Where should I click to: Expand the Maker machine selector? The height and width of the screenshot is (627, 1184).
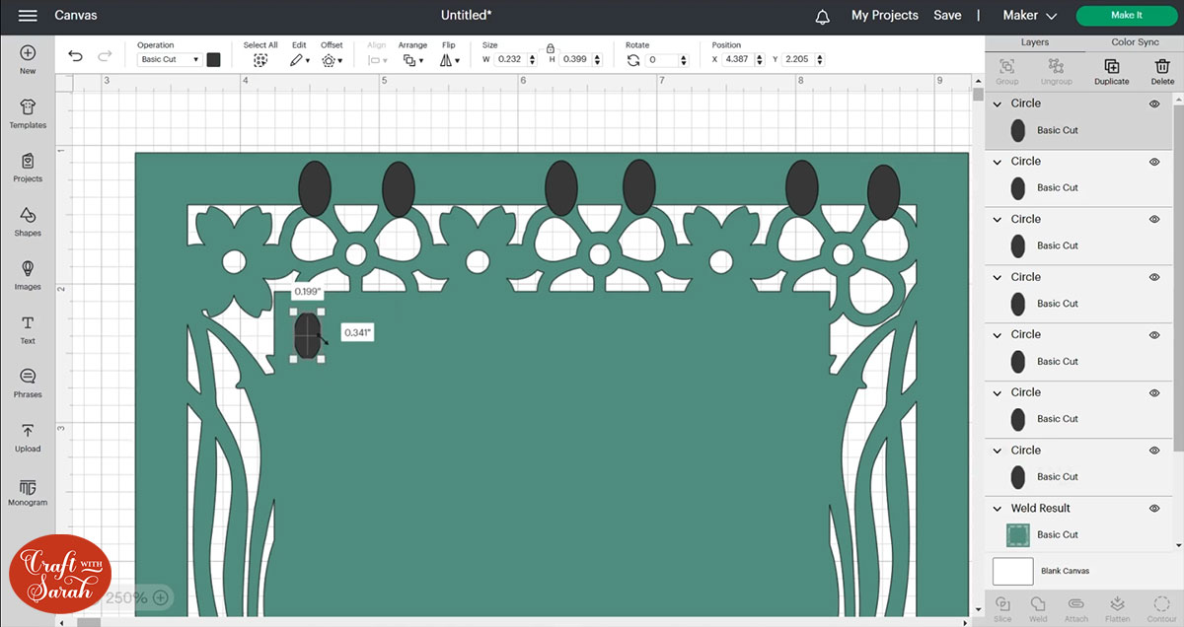pyautogui.click(x=1030, y=16)
